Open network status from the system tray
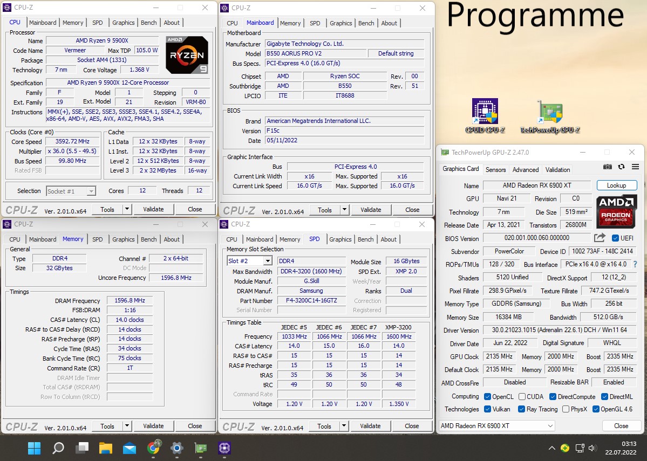The height and width of the screenshot is (461, 647). (x=580, y=448)
